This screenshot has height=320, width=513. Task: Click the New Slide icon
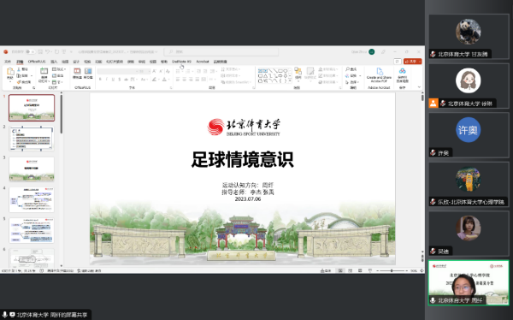click(x=44, y=71)
